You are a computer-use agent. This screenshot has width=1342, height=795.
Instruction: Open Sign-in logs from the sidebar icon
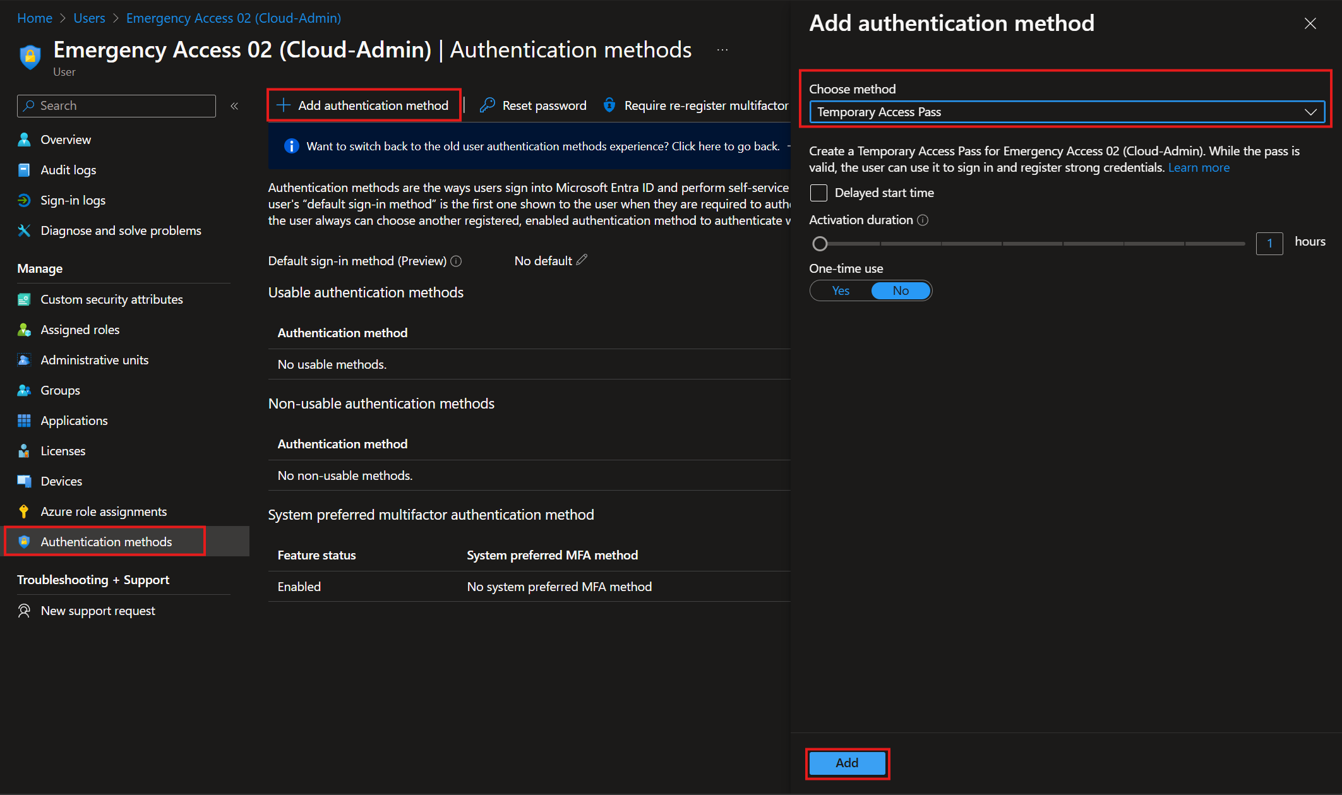coord(24,200)
